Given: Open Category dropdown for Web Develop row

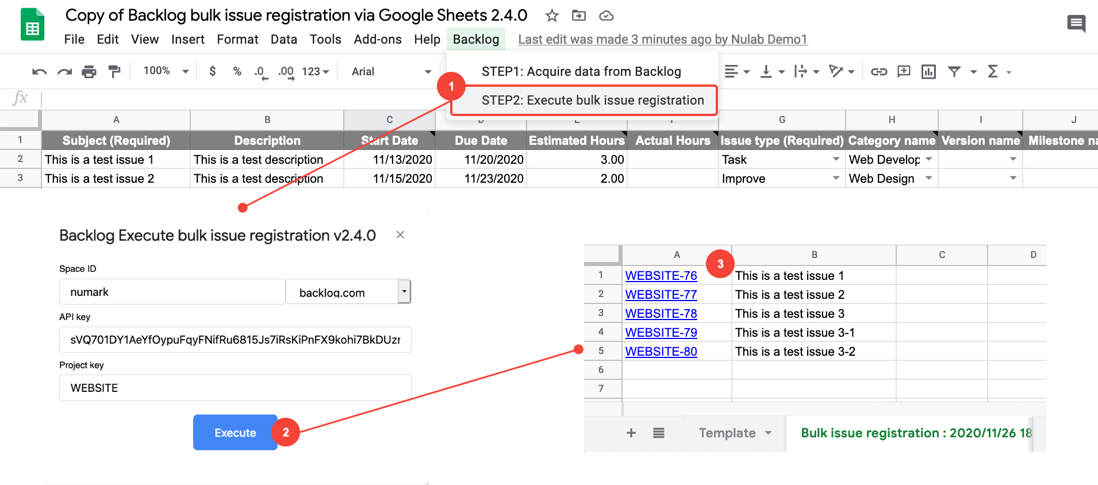Looking at the screenshot, I should coord(928,159).
